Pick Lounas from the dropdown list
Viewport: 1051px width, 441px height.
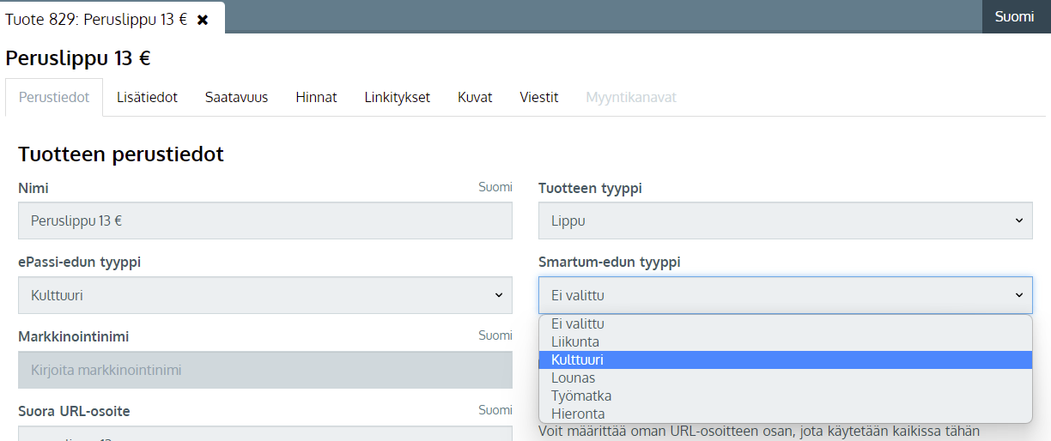[x=573, y=378]
